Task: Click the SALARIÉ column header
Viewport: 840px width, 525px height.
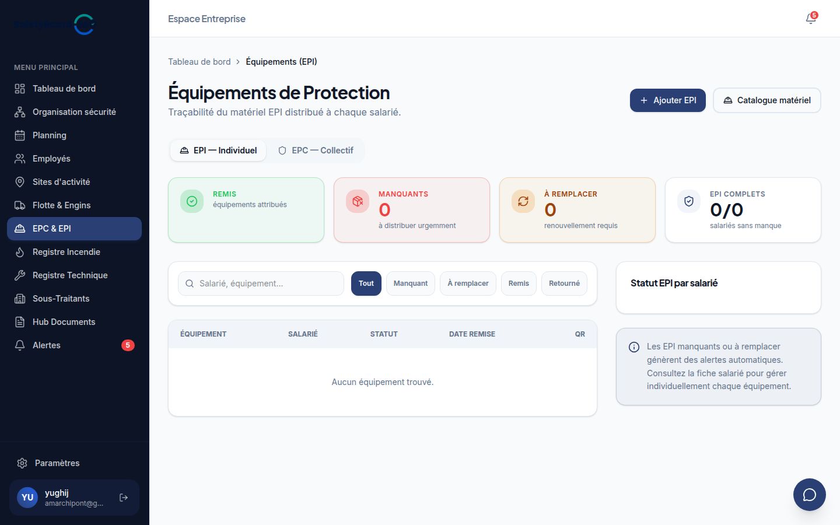Action: coord(303,334)
